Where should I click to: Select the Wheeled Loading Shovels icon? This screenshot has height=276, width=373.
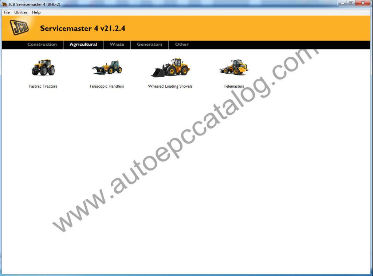point(170,68)
